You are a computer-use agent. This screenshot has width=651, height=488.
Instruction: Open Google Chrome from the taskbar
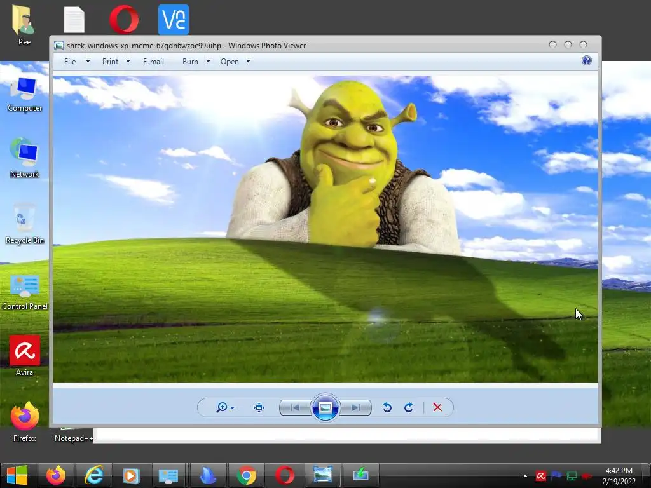[247, 475]
